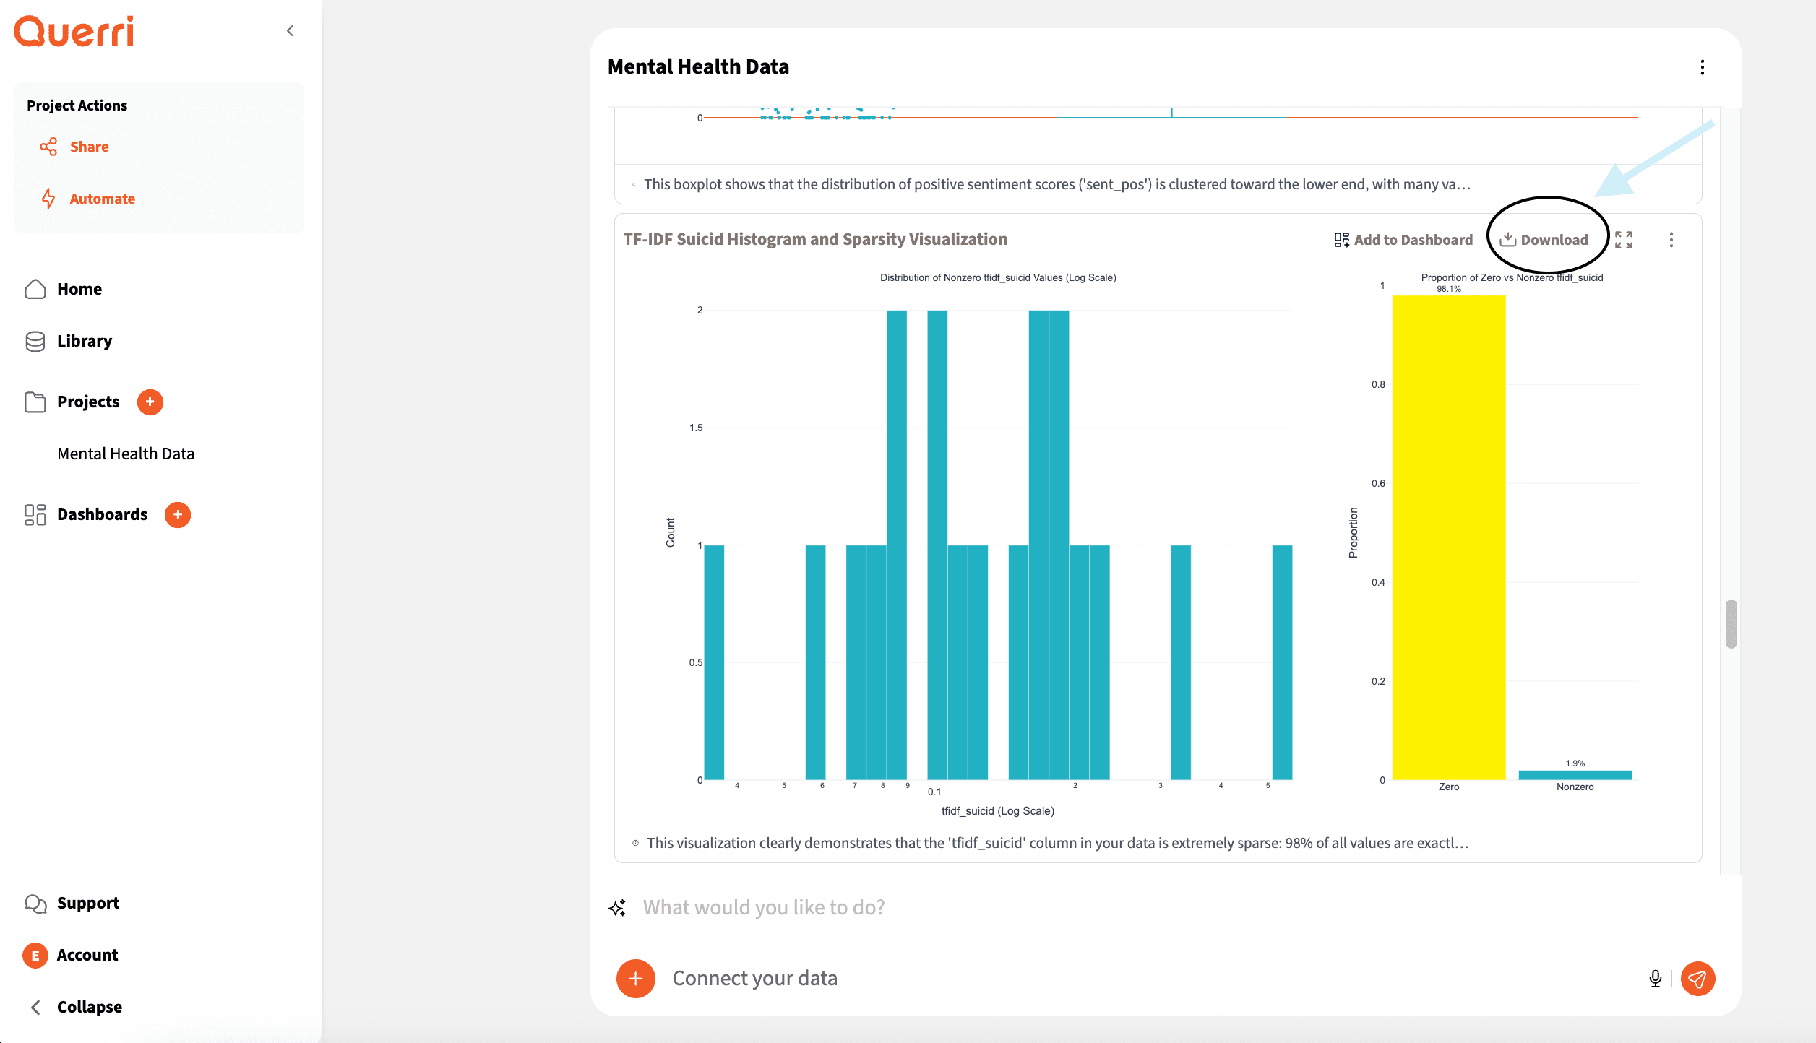Send the message with paper-plane button
The height and width of the screenshot is (1043, 1816).
[x=1697, y=979]
